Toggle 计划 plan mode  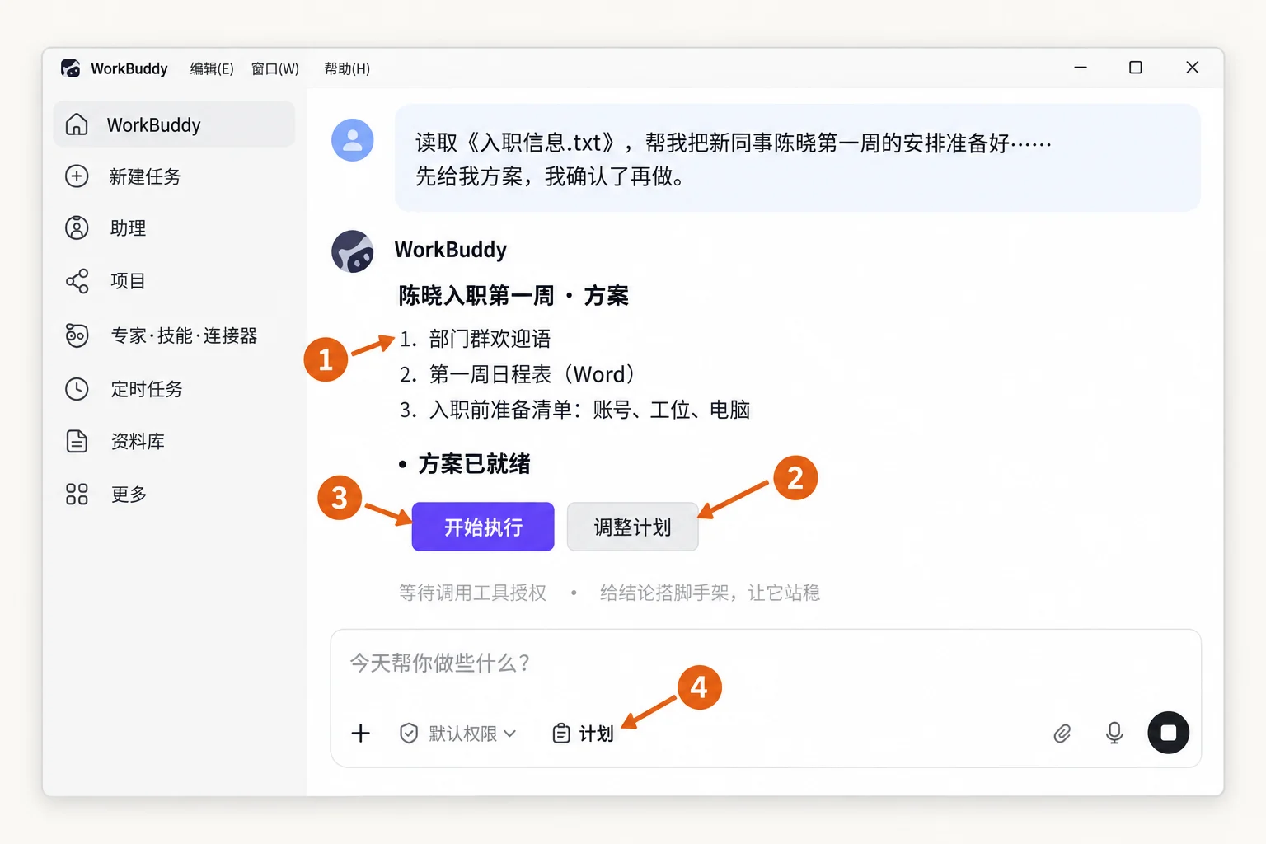(x=583, y=734)
